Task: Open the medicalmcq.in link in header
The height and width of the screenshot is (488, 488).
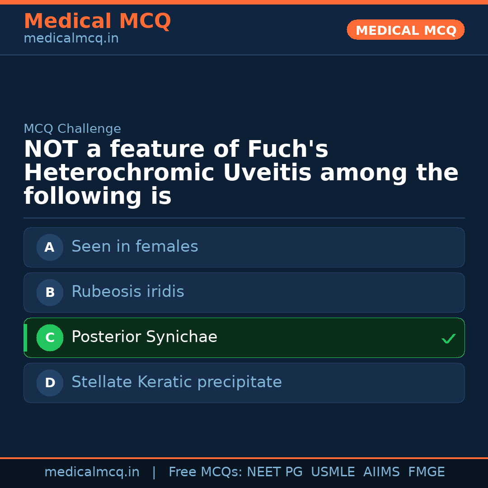Action: click(71, 39)
